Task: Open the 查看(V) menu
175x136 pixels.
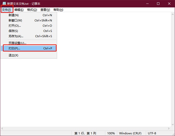Action: tap(45, 10)
